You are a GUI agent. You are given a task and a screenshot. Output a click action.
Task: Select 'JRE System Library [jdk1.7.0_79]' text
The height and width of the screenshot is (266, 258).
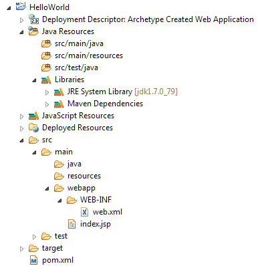(x=122, y=92)
